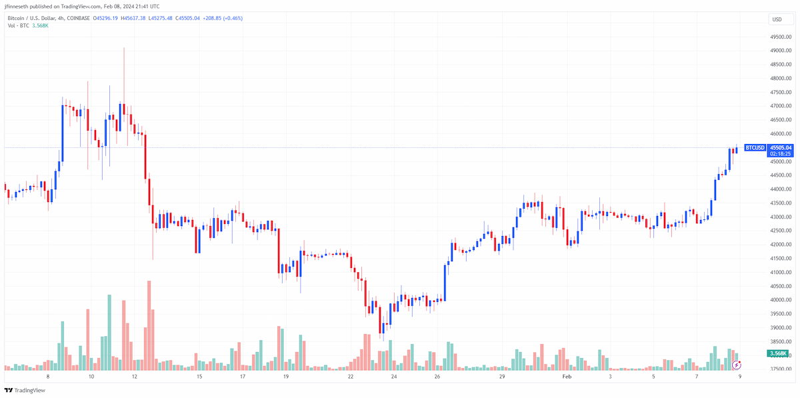Image resolution: width=800 pixels, height=398 pixels.
Task: Click the 3.568K volume tag on the price axis
Action: pyautogui.click(x=778, y=353)
